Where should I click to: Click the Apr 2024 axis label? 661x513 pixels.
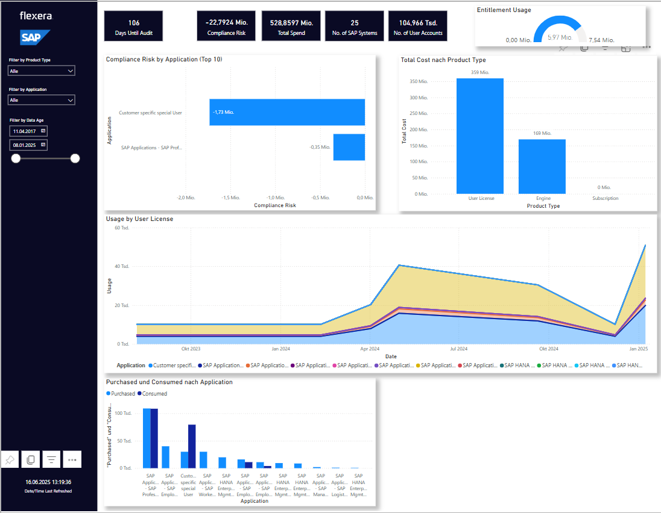pos(370,349)
